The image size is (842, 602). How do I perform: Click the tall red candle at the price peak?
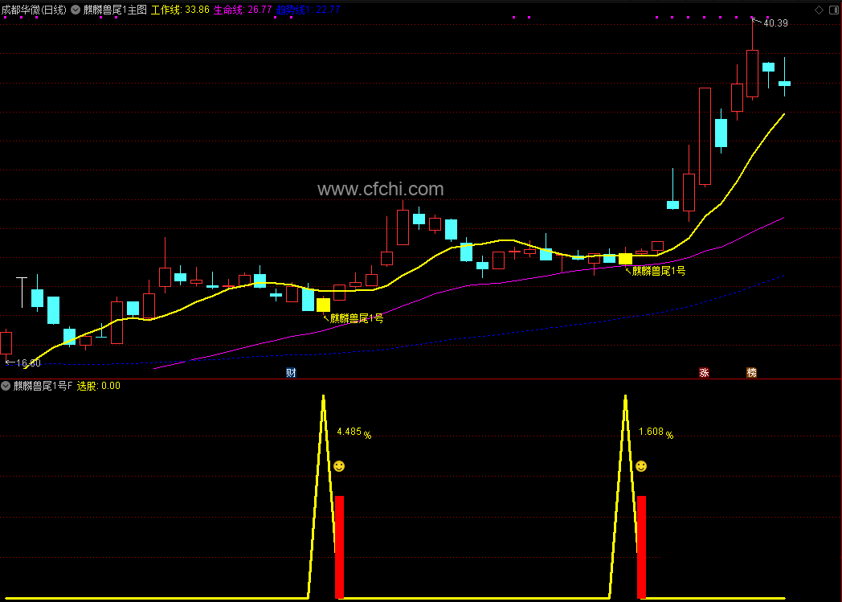point(752,74)
